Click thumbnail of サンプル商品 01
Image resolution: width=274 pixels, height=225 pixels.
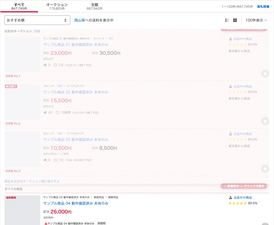tap(22, 54)
